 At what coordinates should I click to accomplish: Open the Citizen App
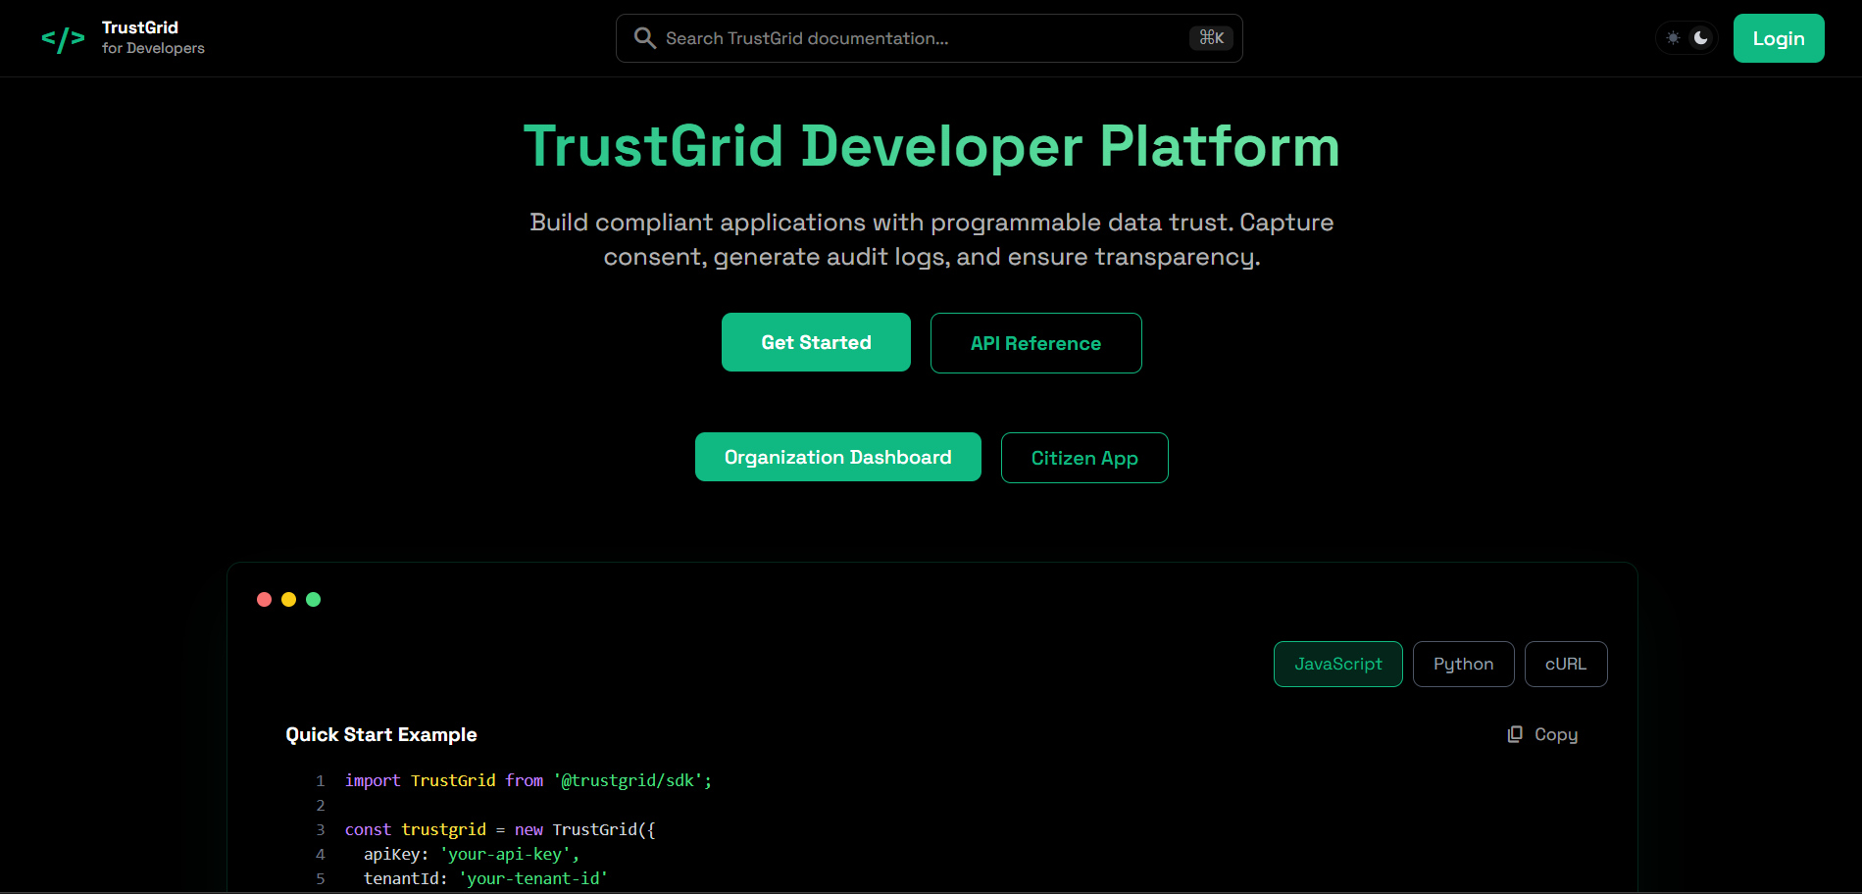[1083, 458]
